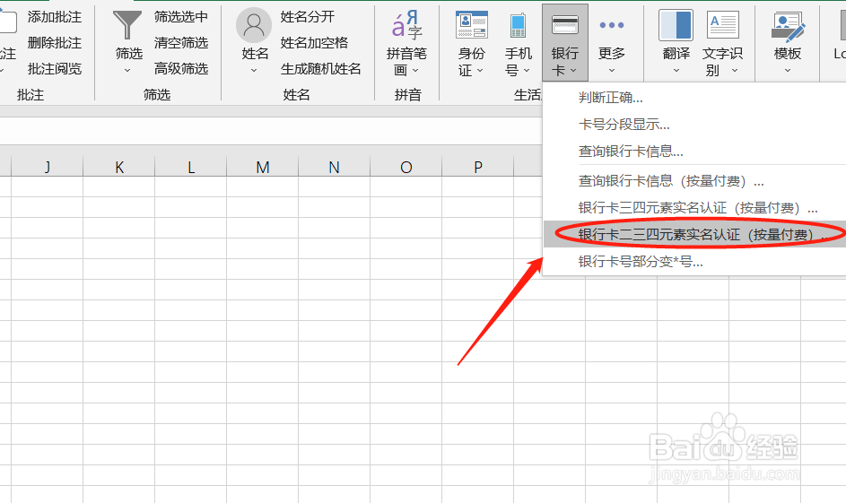Click the 手机号 phone icon
The image size is (846, 503).
[518, 25]
